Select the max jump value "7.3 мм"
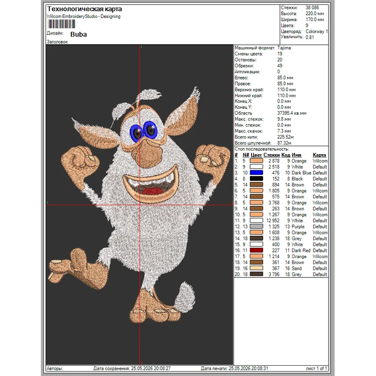376x376 pixels. [284, 131]
